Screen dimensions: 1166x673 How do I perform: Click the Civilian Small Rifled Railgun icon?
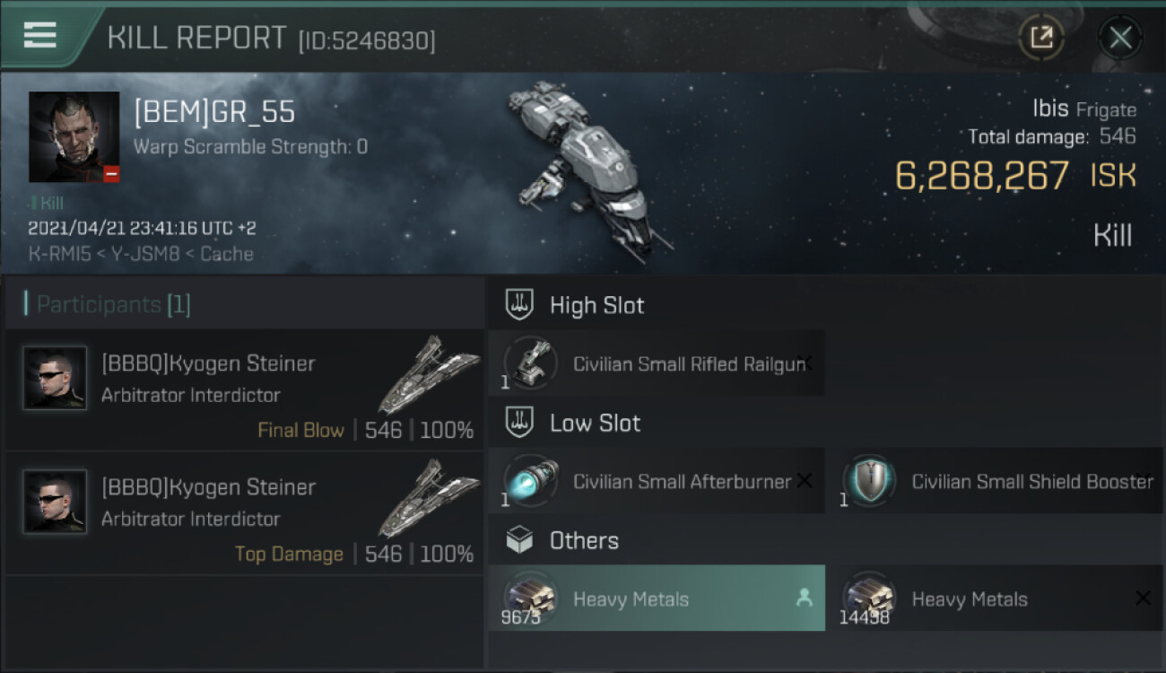click(x=531, y=363)
